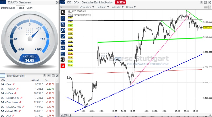The height and width of the screenshot is (117, 212).
Task: Click the Marktübersicht scrollbar up arrow
Action: tap(57, 81)
